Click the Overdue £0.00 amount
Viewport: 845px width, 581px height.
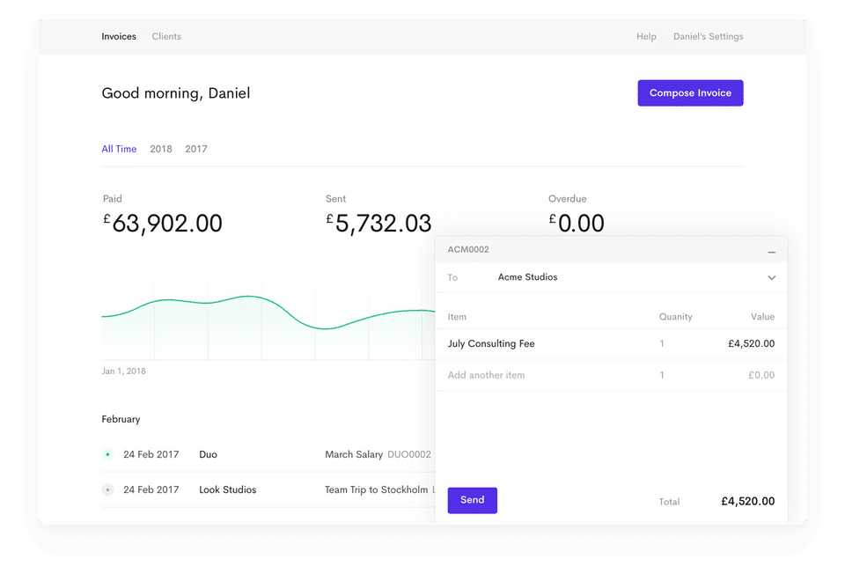(576, 223)
